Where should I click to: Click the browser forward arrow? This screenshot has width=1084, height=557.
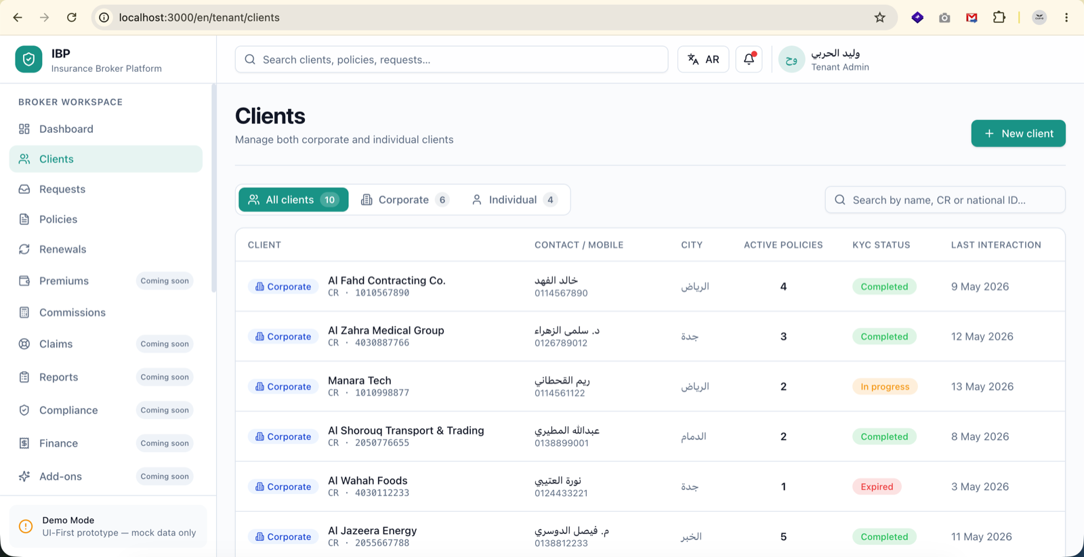point(45,18)
